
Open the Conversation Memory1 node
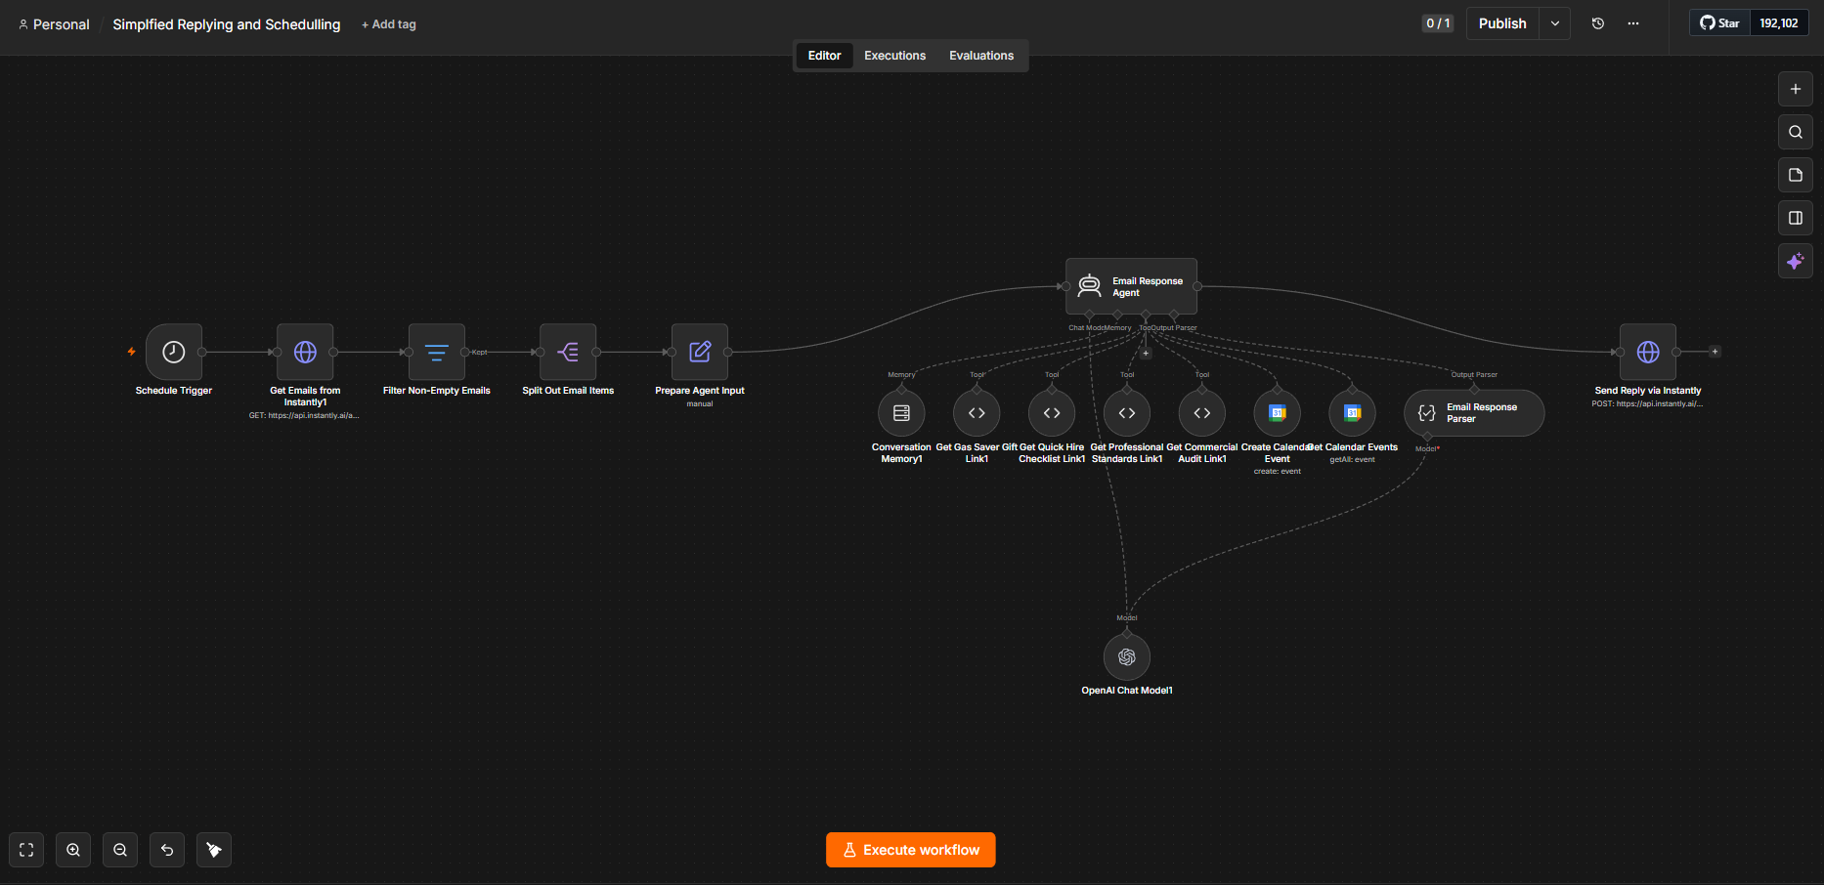pyautogui.click(x=901, y=413)
